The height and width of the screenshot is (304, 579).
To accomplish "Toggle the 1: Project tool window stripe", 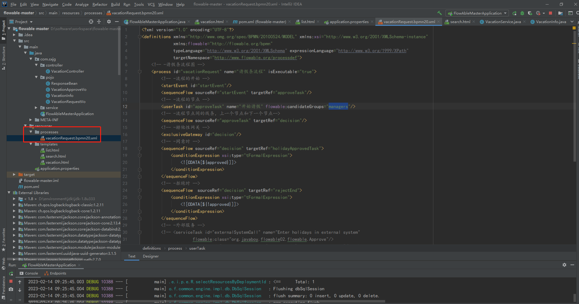I will tap(4, 30).
